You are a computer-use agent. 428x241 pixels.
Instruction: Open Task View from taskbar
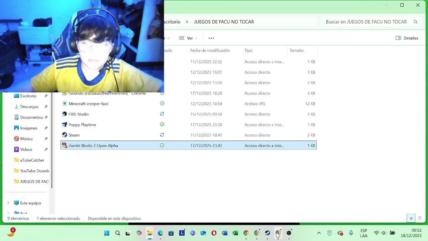(128, 233)
